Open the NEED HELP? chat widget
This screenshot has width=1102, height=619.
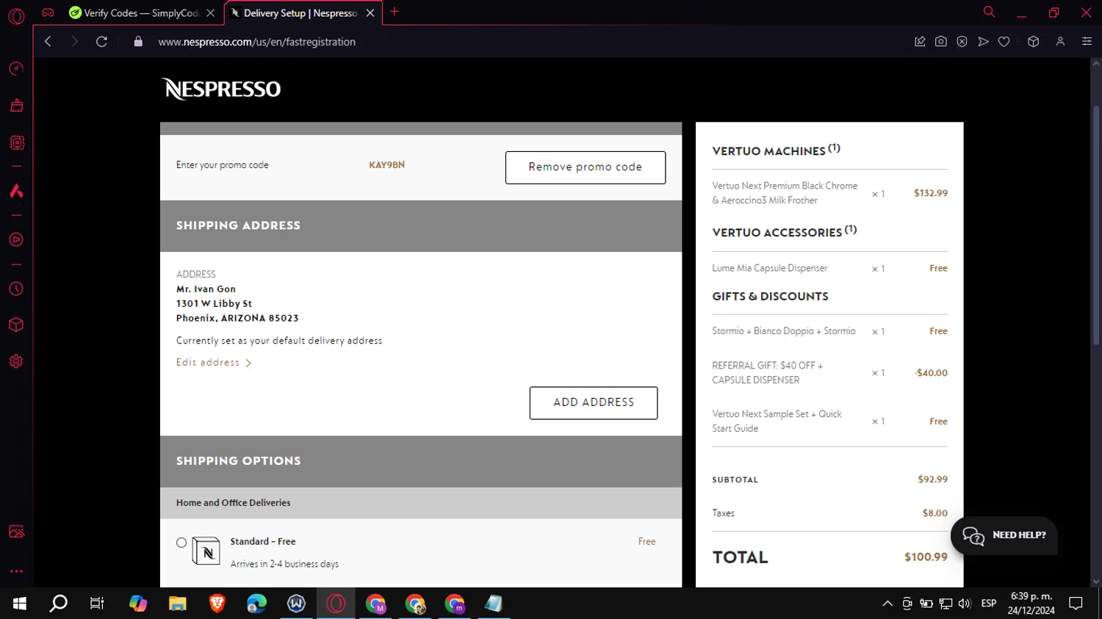[1004, 535]
